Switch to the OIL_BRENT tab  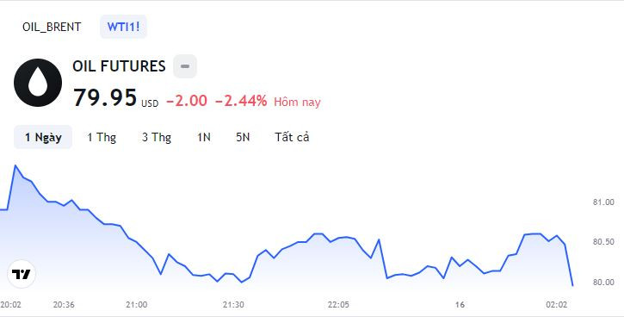52,27
